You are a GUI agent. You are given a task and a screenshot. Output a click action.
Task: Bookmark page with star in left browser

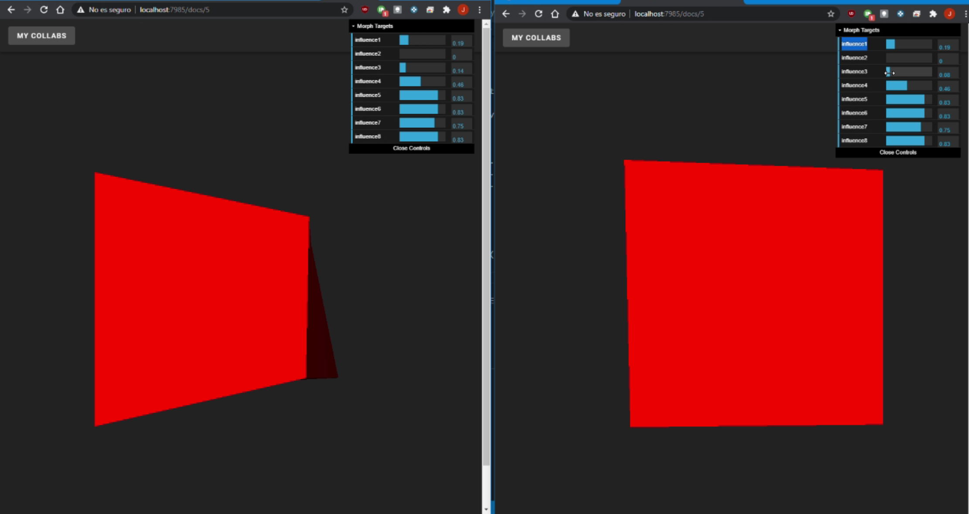click(344, 10)
